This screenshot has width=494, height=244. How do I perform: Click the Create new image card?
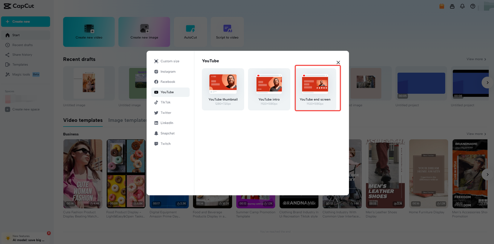(x=144, y=32)
